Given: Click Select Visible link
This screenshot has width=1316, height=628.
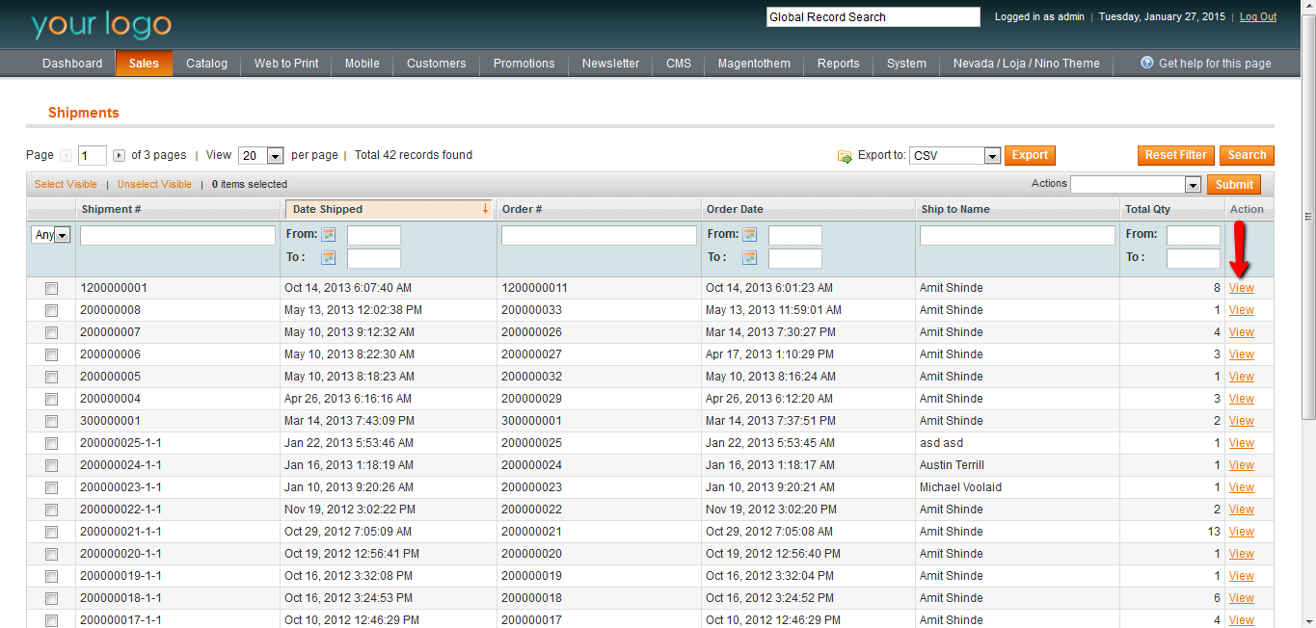Looking at the screenshot, I should [66, 184].
